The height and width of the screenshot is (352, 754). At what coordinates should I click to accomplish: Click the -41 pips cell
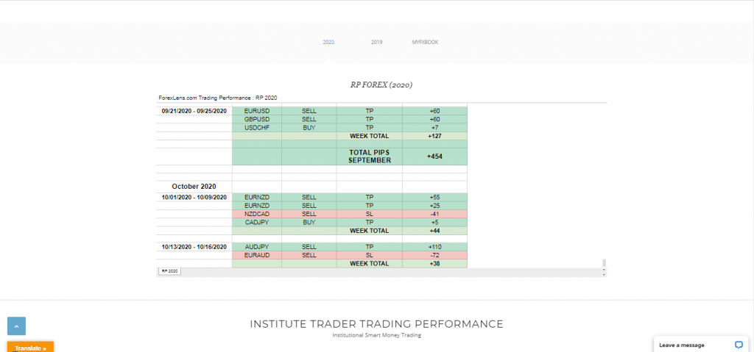(x=434, y=214)
